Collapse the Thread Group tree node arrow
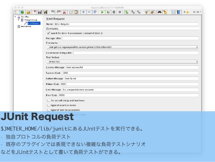 (19, 20)
